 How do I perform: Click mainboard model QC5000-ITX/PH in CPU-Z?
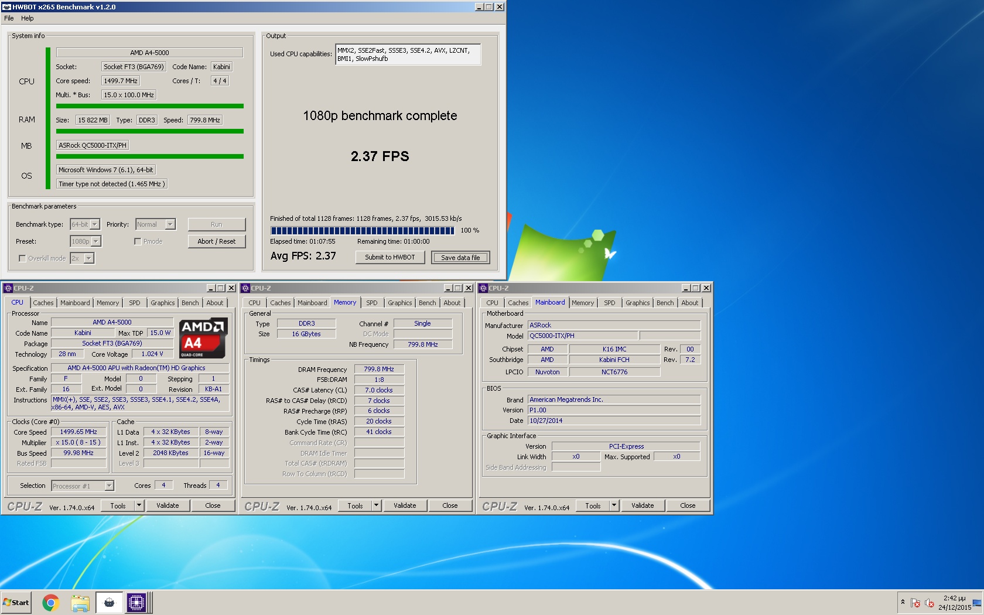(x=583, y=336)
